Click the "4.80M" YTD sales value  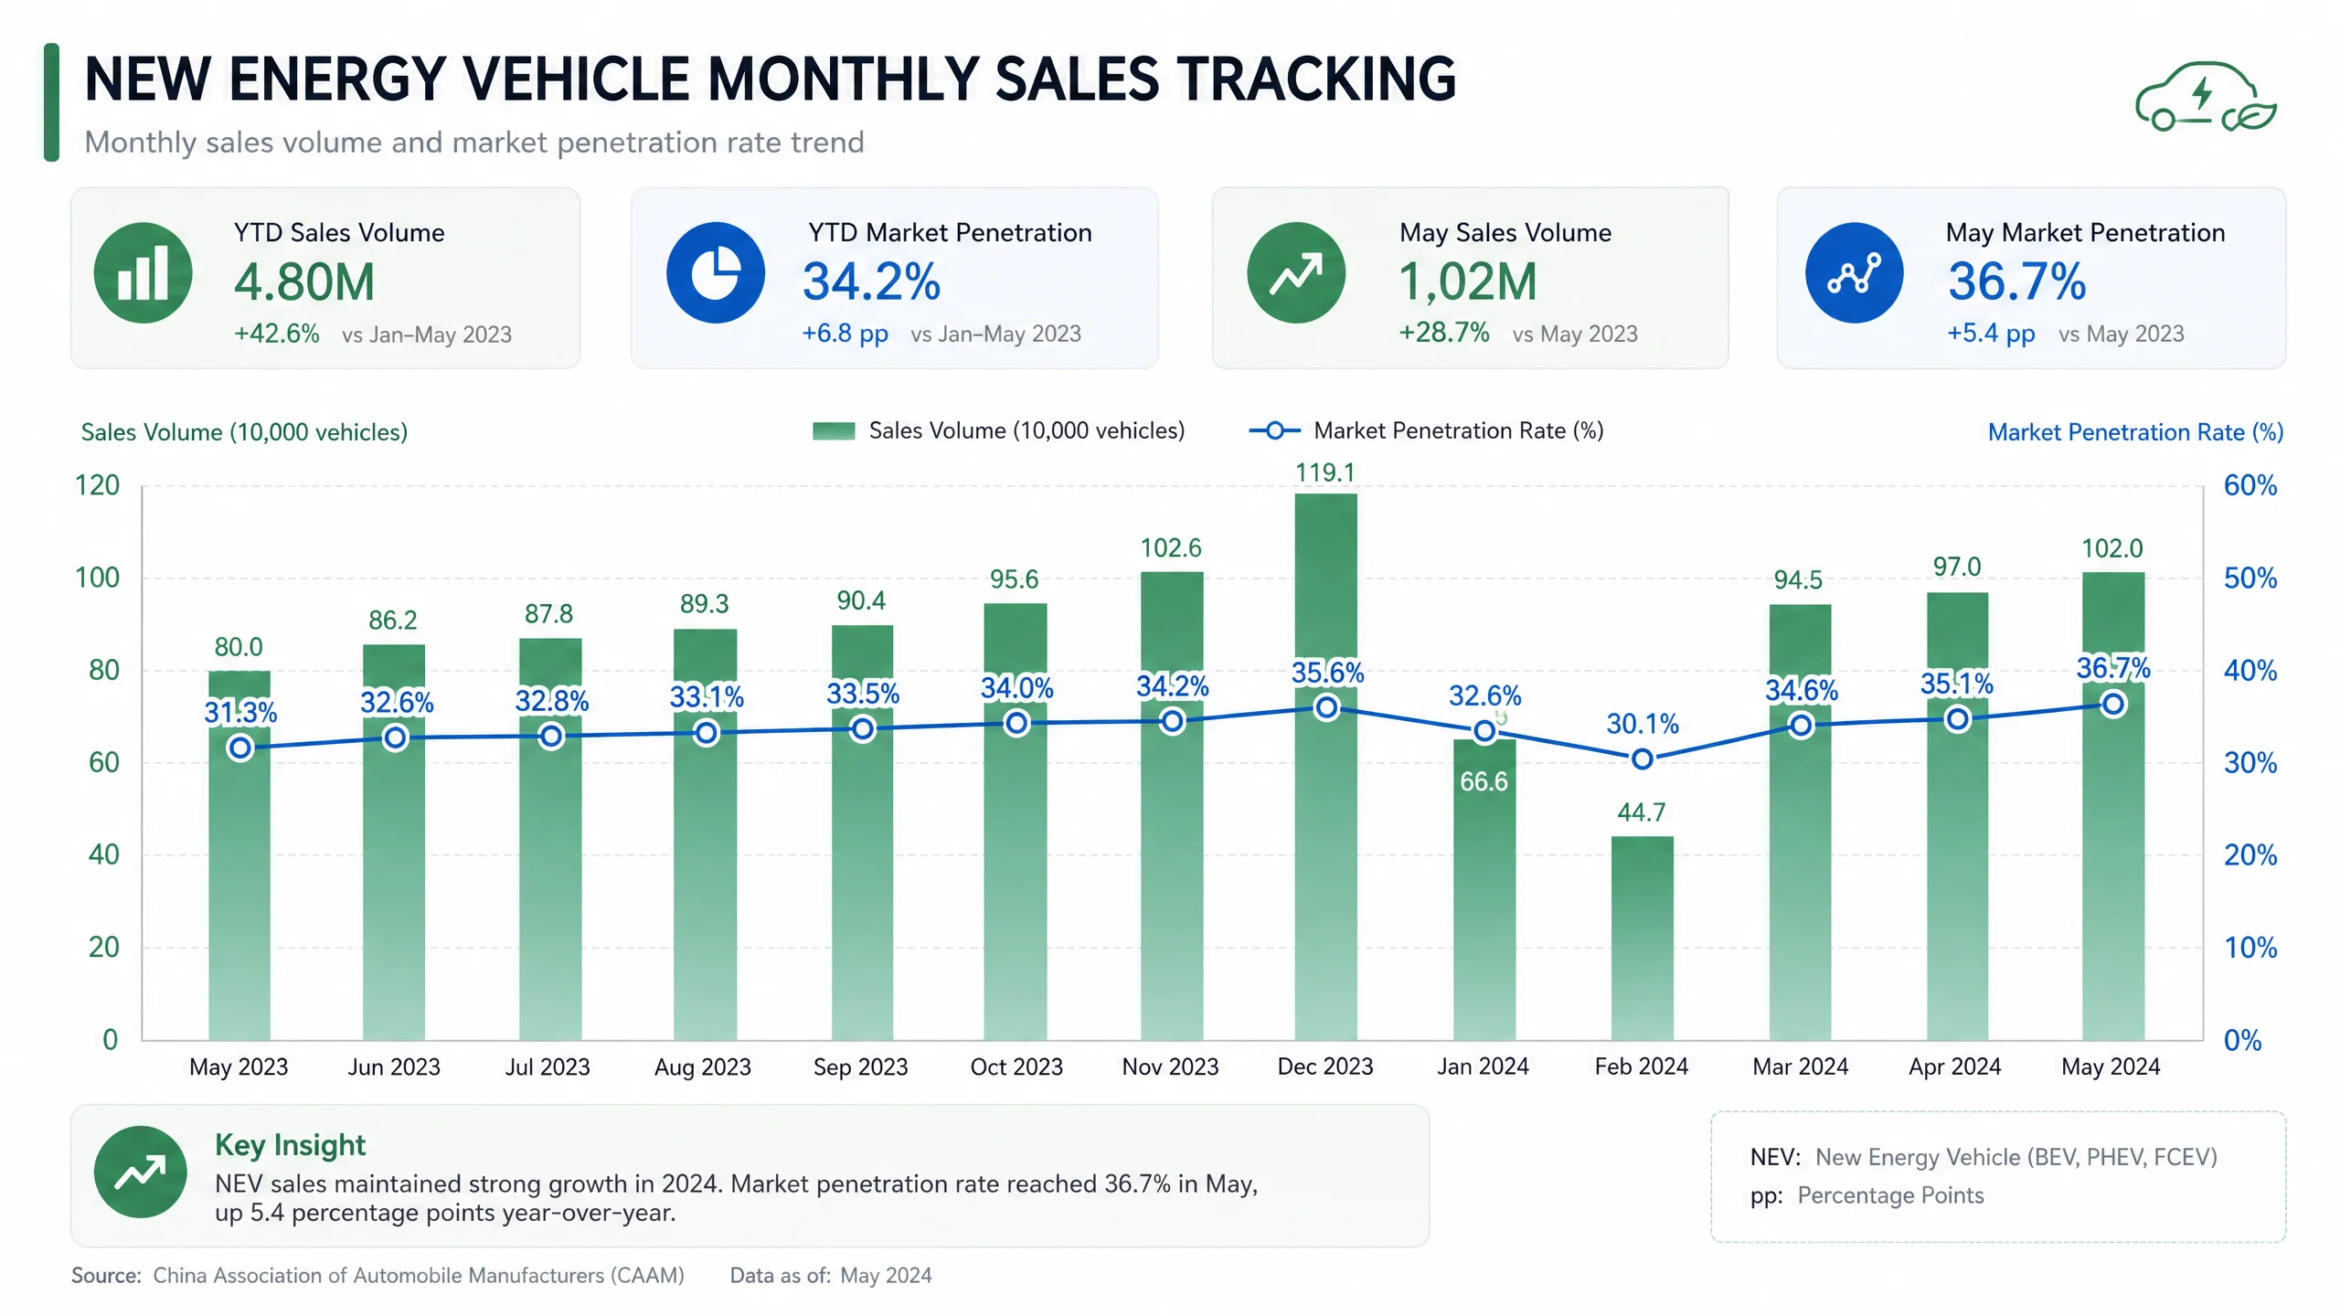point(304,281)
